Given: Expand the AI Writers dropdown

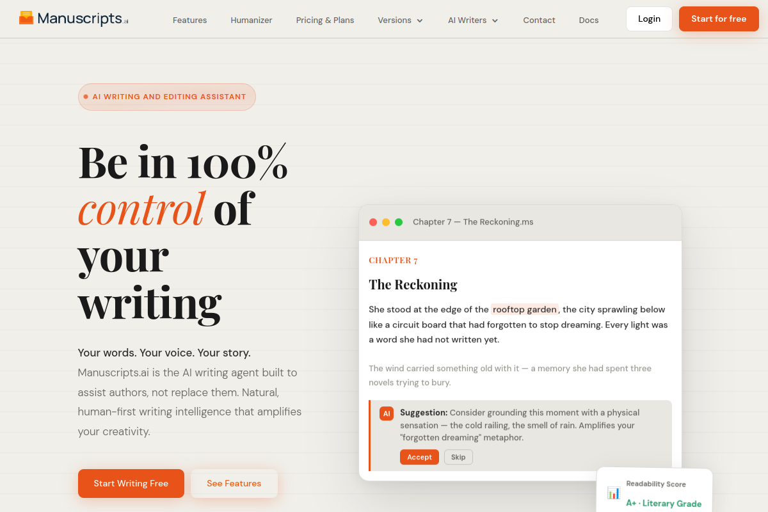Looking at the screenshot, I should (474, 20).
